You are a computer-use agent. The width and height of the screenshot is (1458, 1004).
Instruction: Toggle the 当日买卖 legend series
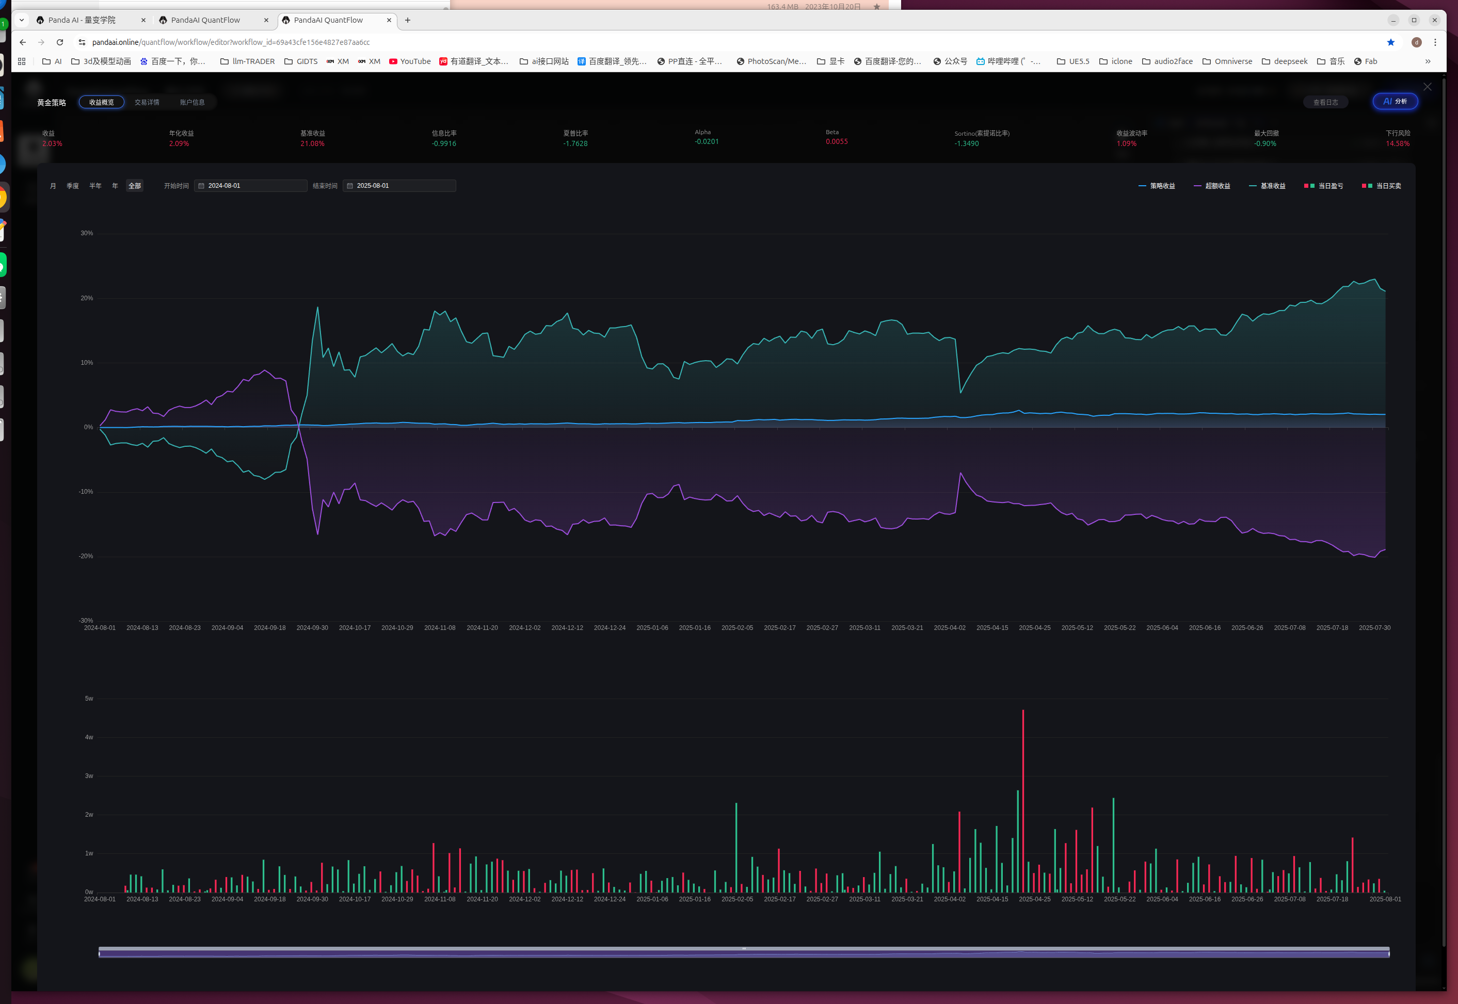tap(1381, 186)
